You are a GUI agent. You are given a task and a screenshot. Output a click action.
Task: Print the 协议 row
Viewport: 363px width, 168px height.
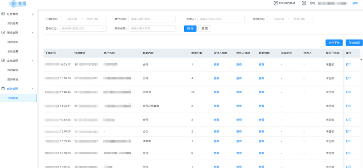348,131
